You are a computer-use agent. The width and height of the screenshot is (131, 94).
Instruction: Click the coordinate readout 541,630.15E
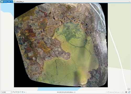tap(65, 92)
